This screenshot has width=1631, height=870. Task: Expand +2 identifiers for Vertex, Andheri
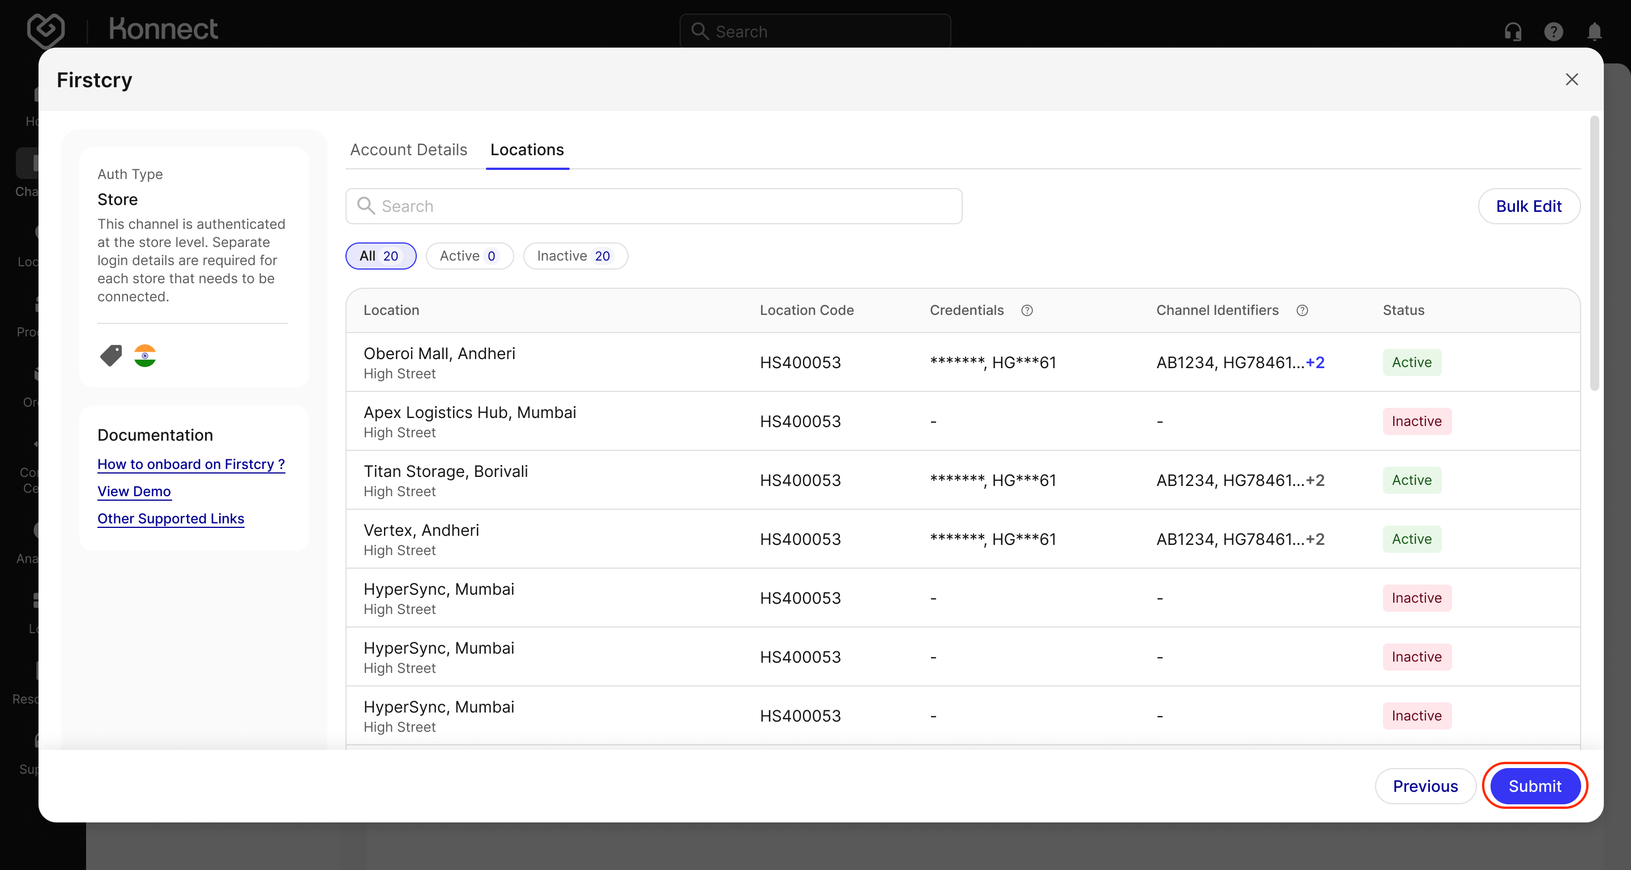(x=1314, y=539)
